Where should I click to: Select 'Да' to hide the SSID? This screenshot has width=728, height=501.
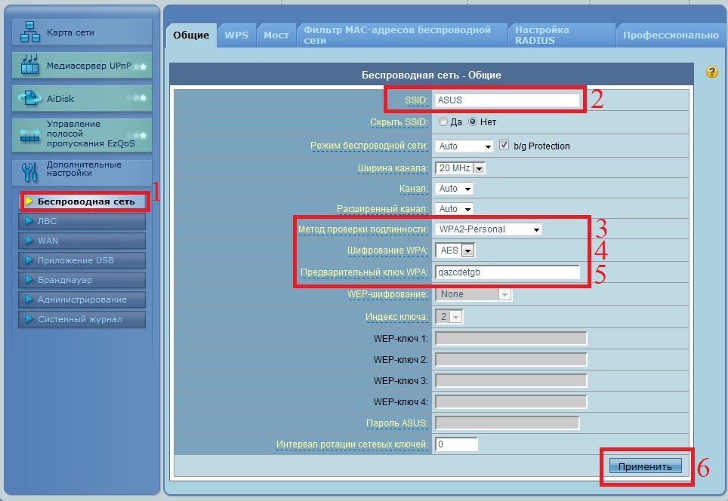pyautogui.click(x=443, y=121)
